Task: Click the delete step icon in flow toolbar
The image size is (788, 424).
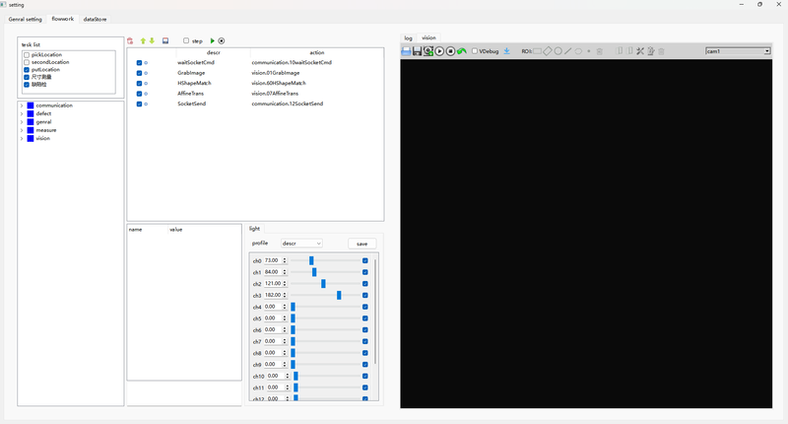Action: click(131, 40)
